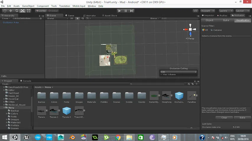The image size is (252, 141).
Task: Open the Shaded draw mode dropdown
Action: coord(56,18)
